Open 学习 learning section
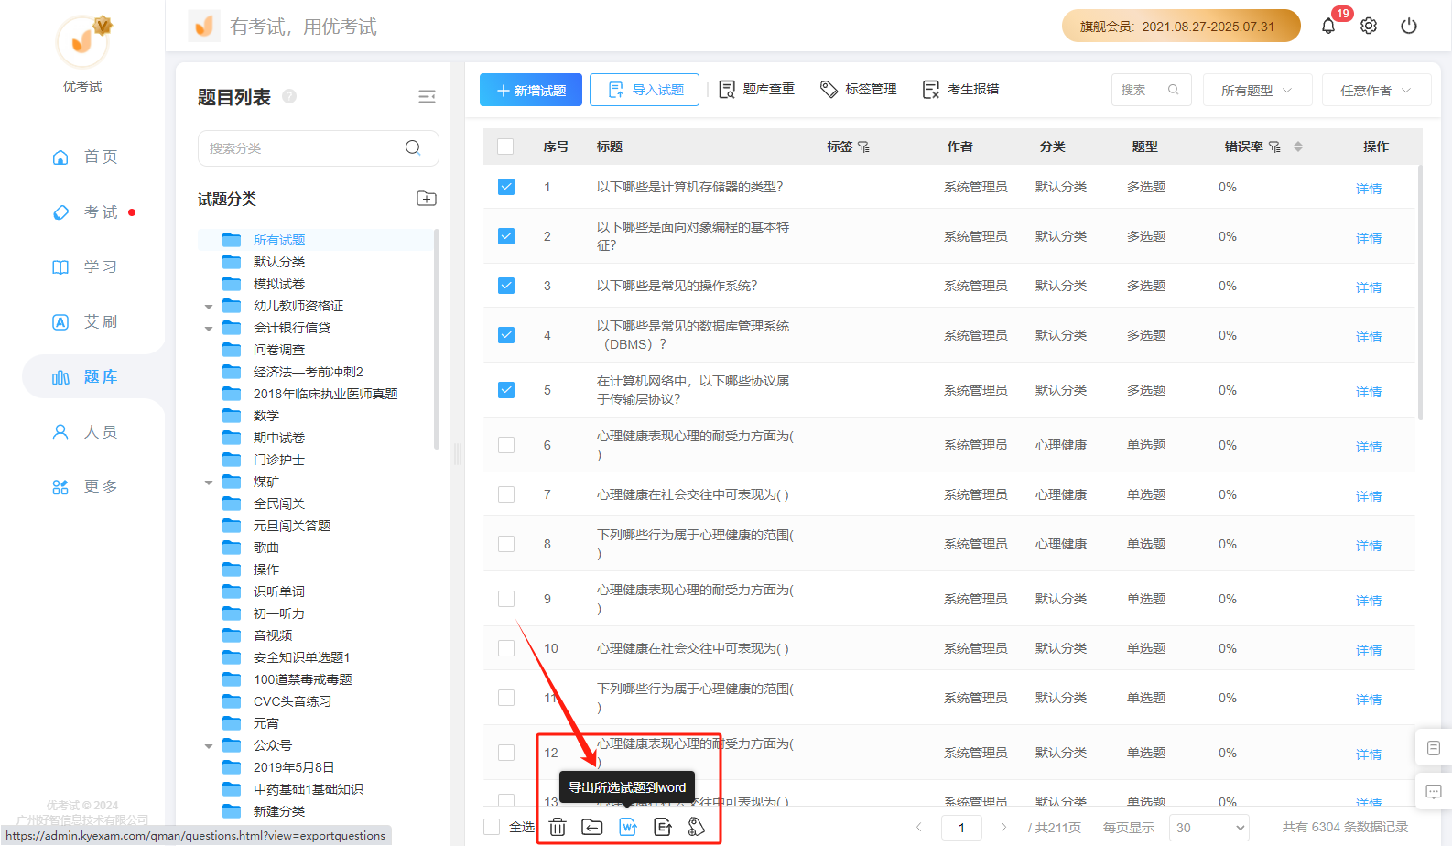 coord(85,266)
